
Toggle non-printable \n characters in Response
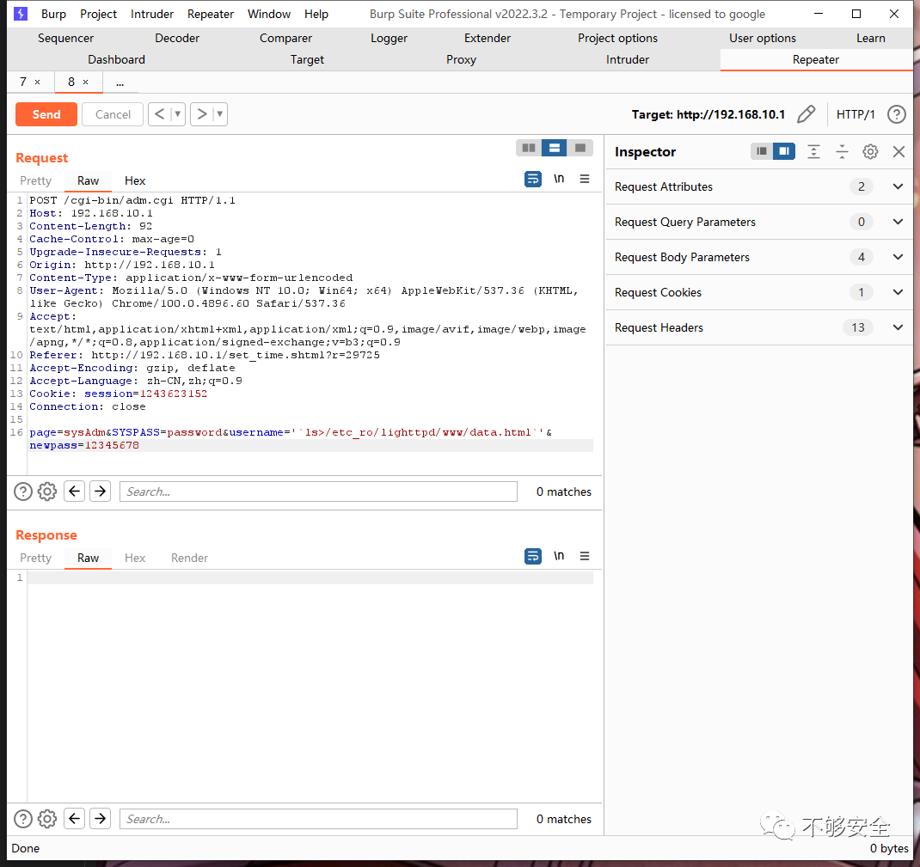(x=559, y=556)
